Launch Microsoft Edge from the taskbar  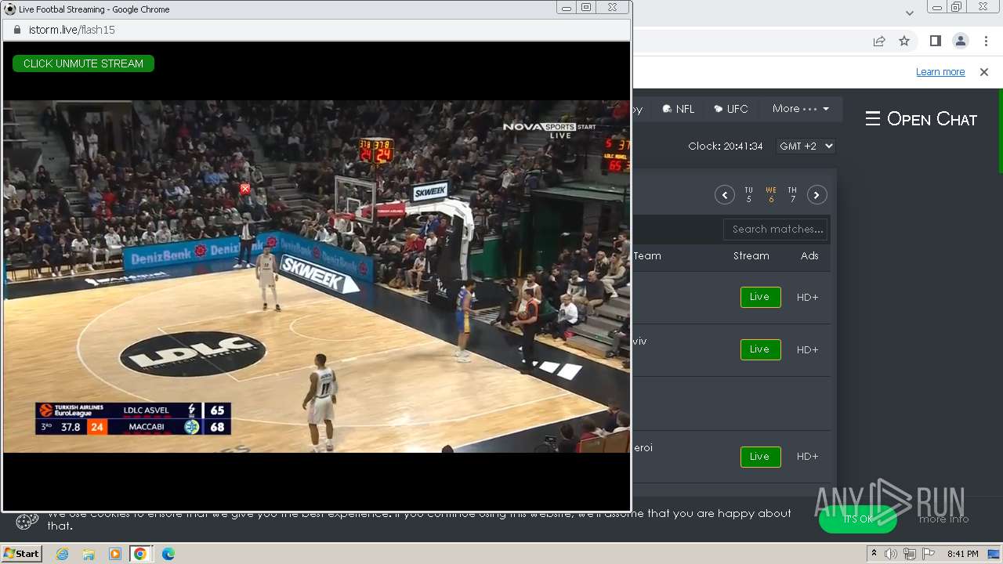pos(168,554)
